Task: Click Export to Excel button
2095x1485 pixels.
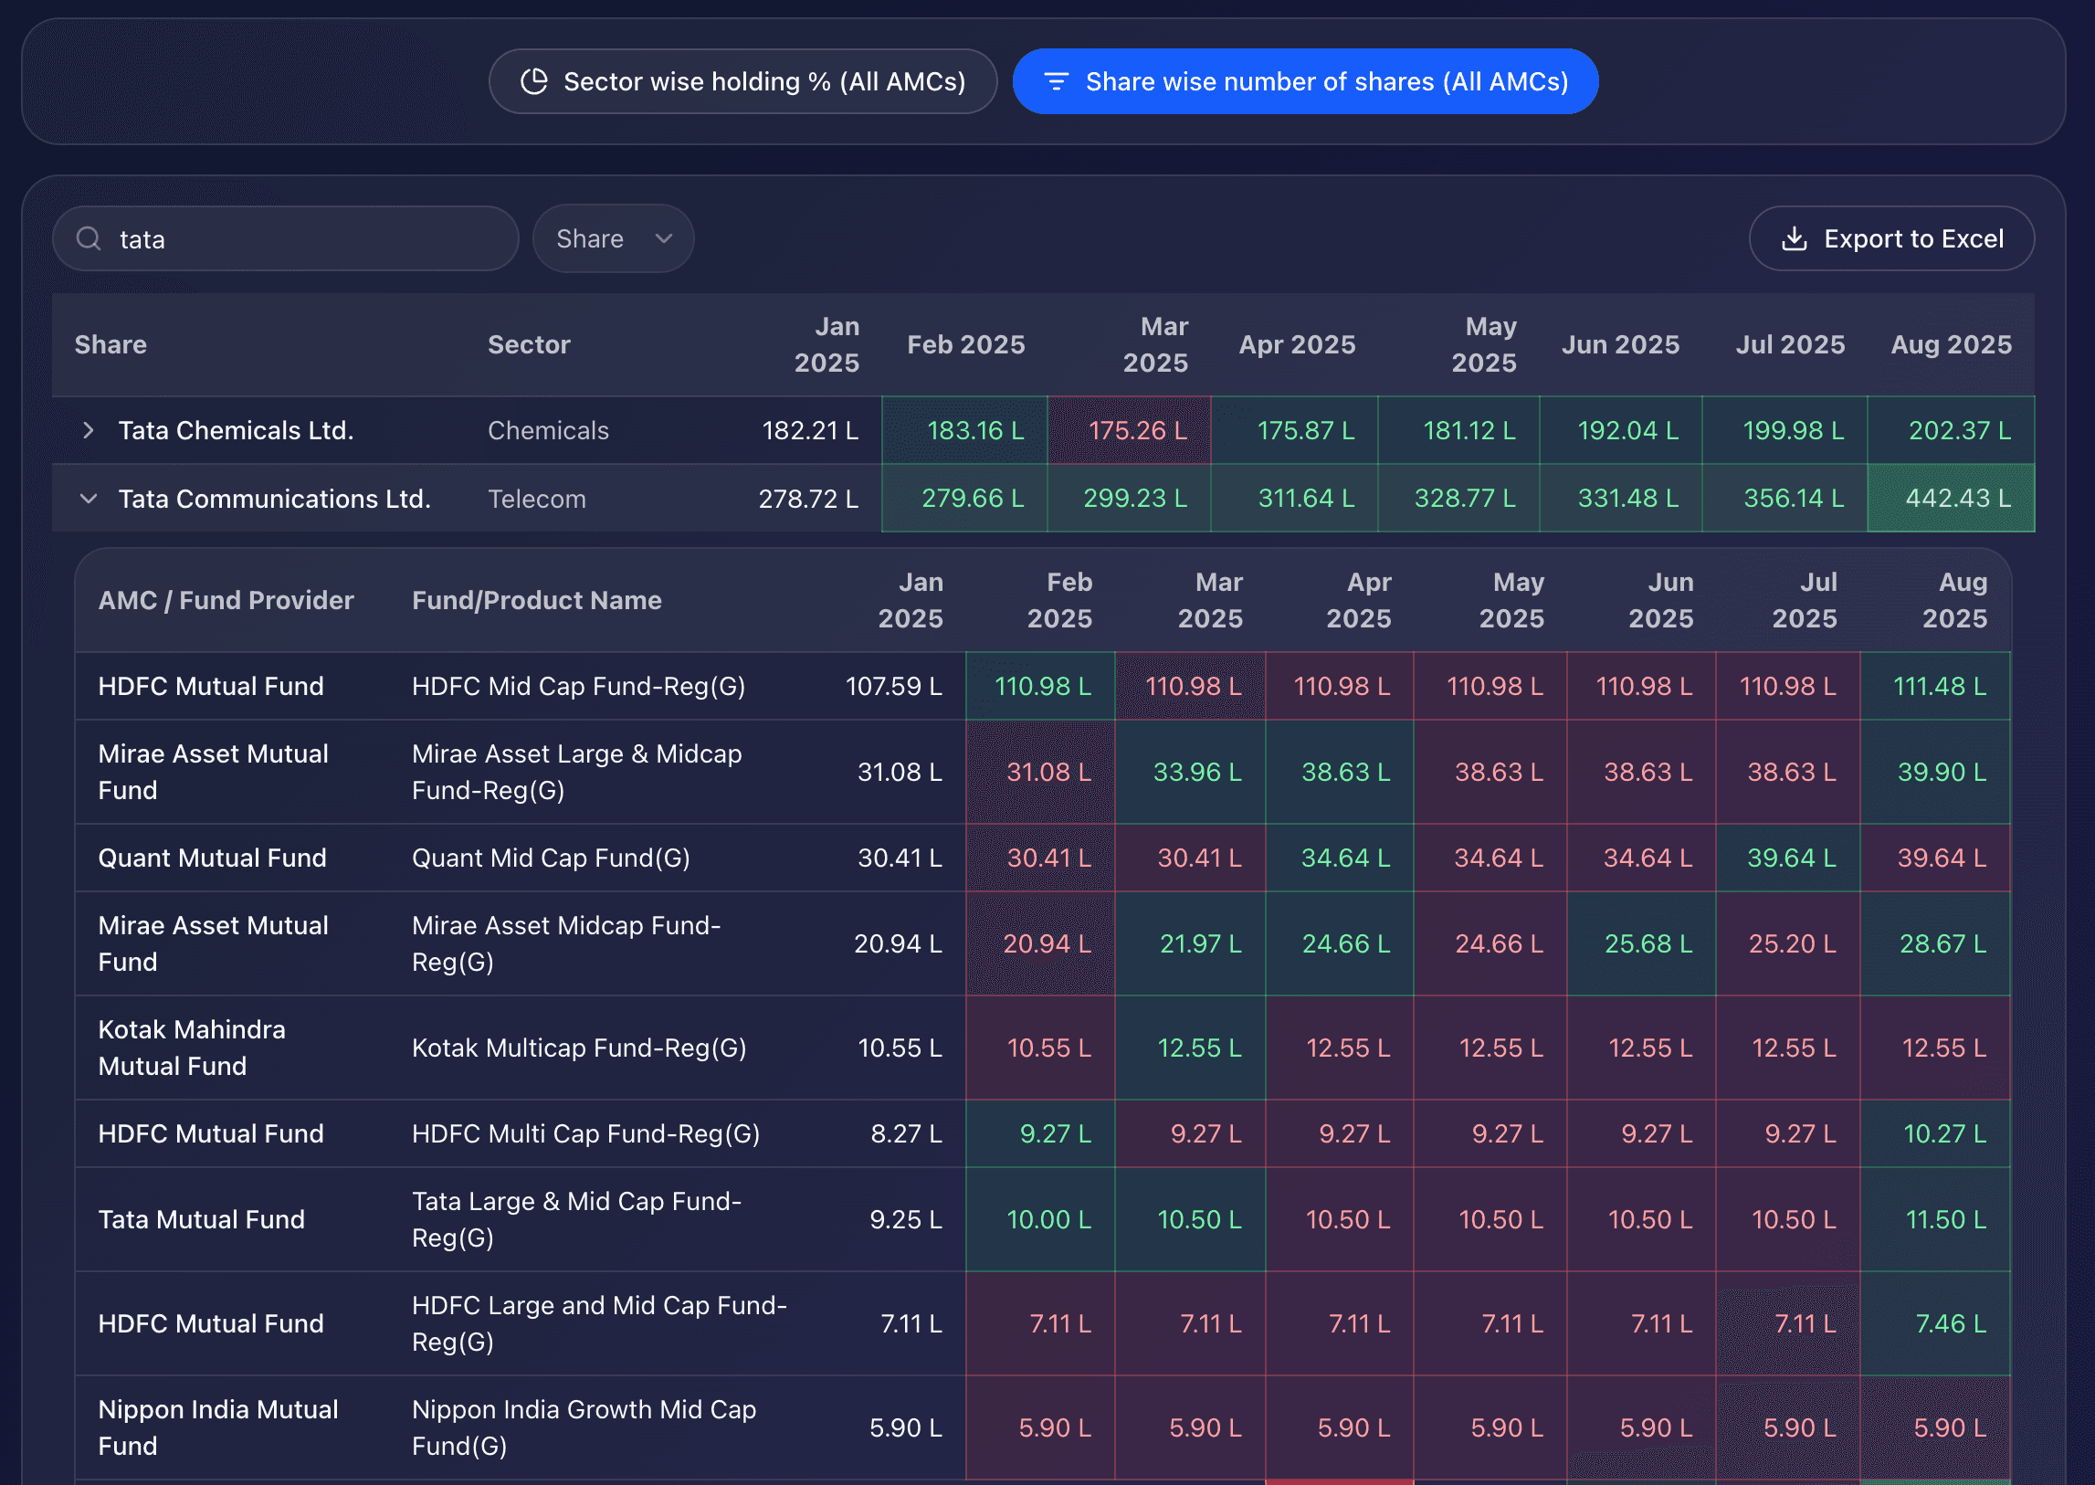Action: pos(1891,238)
